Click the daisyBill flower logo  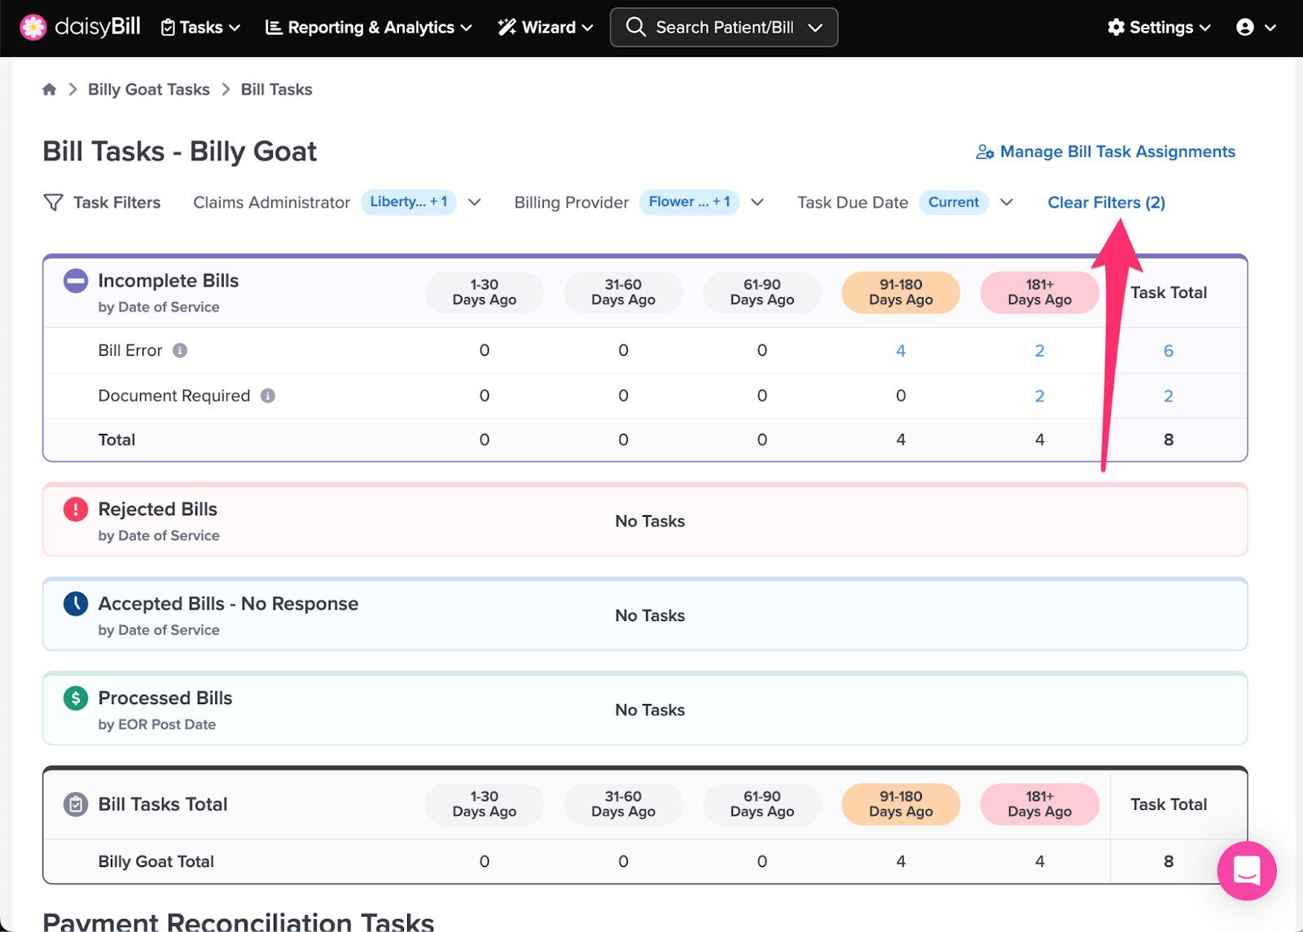click(x=33, y=27)
